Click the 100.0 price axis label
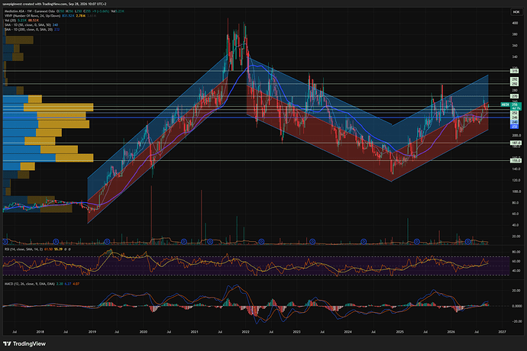The height and width of the screenshot is (351, 527). point(516,192)
